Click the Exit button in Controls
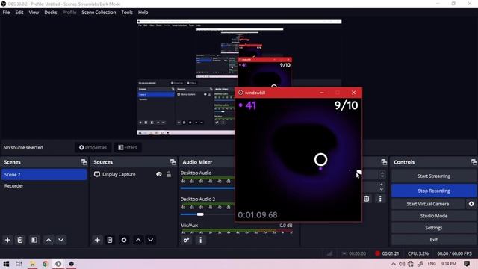The image size is (478, 269). (x=434, y=240)
